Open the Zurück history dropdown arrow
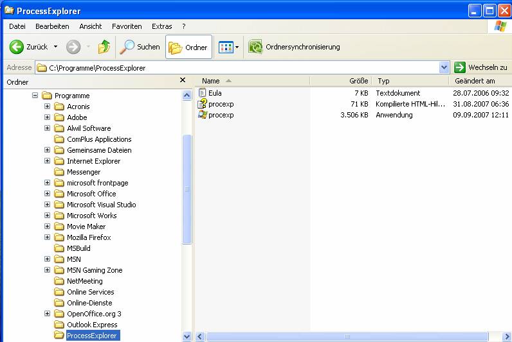Image resolution: width=512 pixels, height=342 pixels. click(x=56, y=47)
